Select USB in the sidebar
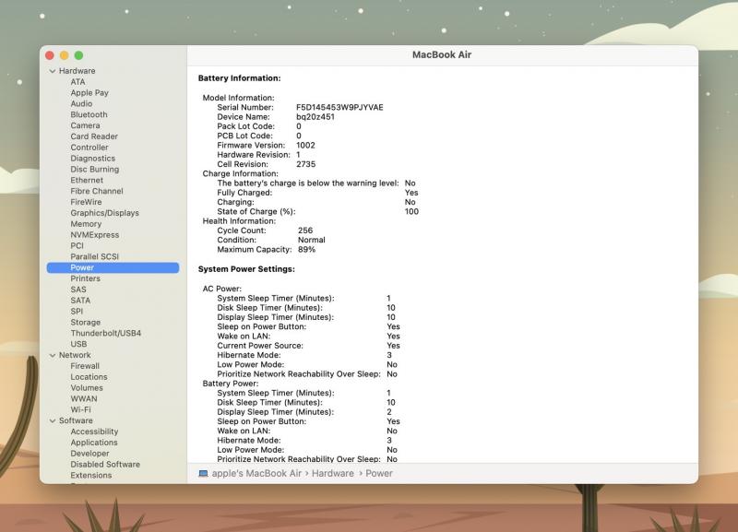 (x=78, y=344)
